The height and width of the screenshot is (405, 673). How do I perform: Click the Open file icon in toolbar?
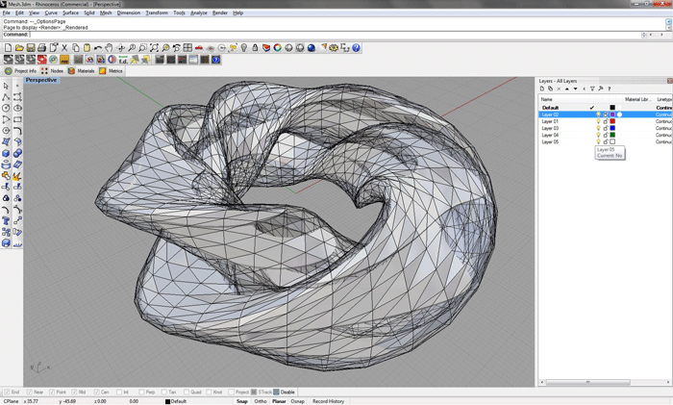coord(19,47)
